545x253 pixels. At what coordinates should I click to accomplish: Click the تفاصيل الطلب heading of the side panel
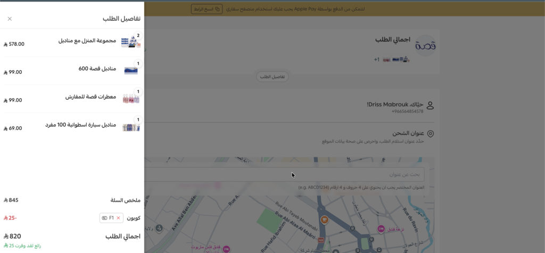(121, 19)
